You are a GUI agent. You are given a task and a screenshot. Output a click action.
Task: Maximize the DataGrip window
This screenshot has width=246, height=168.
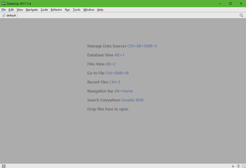[x=230, y=3]
